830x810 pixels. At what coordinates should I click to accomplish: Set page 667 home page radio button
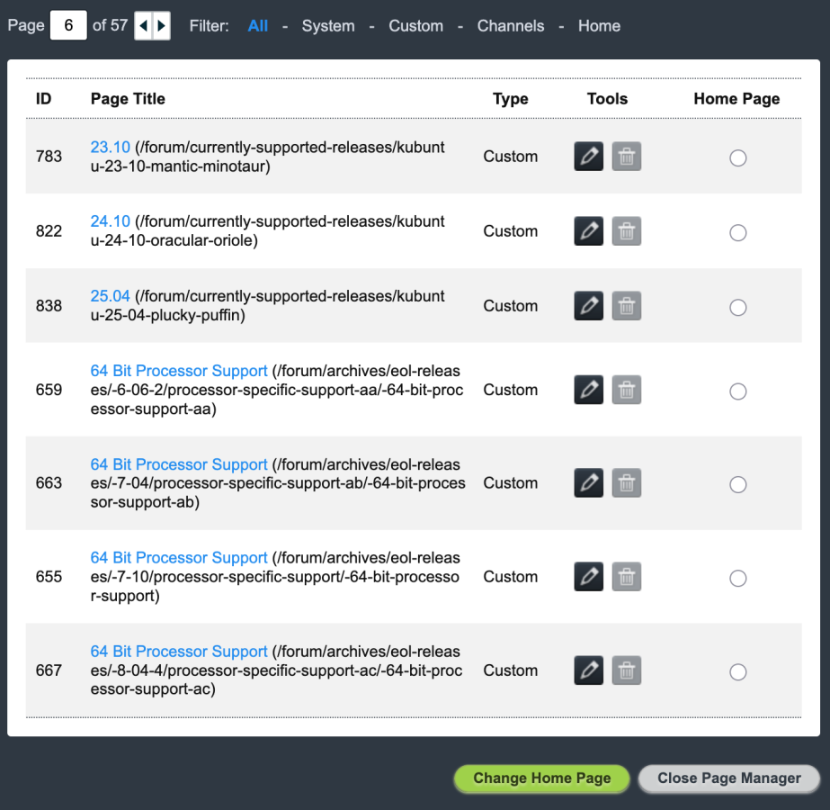(738, 671)
